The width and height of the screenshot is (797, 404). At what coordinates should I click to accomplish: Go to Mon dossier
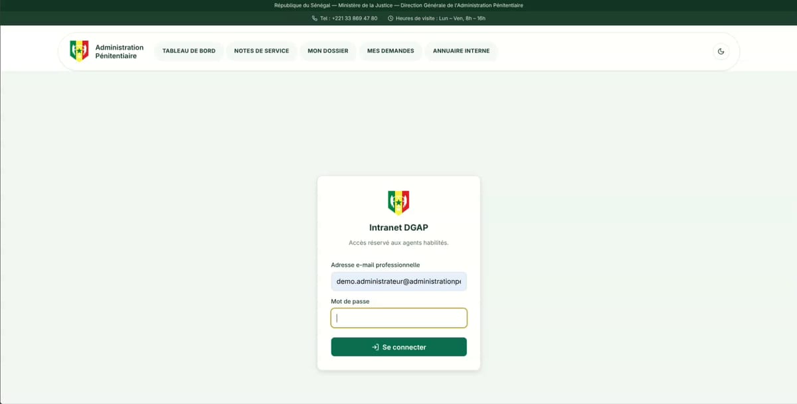[x=328, y=51]
